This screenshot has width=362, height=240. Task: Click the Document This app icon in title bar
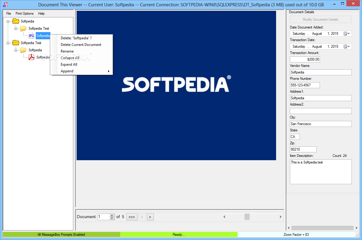click(5, 5)
